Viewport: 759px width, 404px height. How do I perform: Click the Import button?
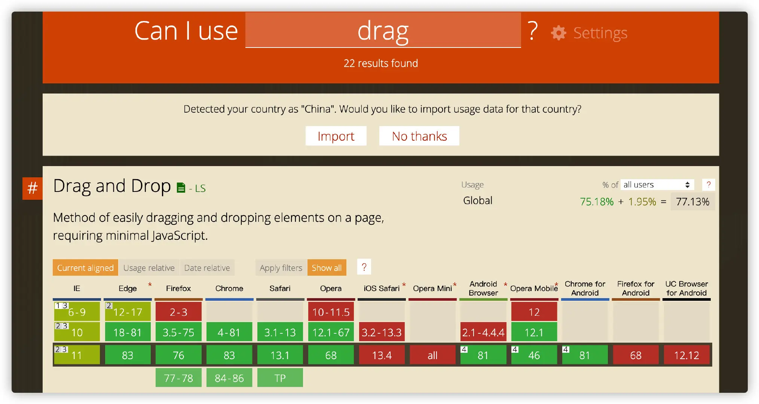[x=336, y=136]
